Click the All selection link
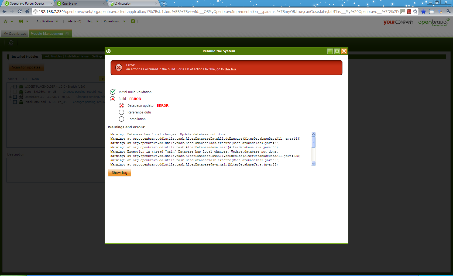Image resolution: width=453 pixels, height=276 pixels. 25,79
